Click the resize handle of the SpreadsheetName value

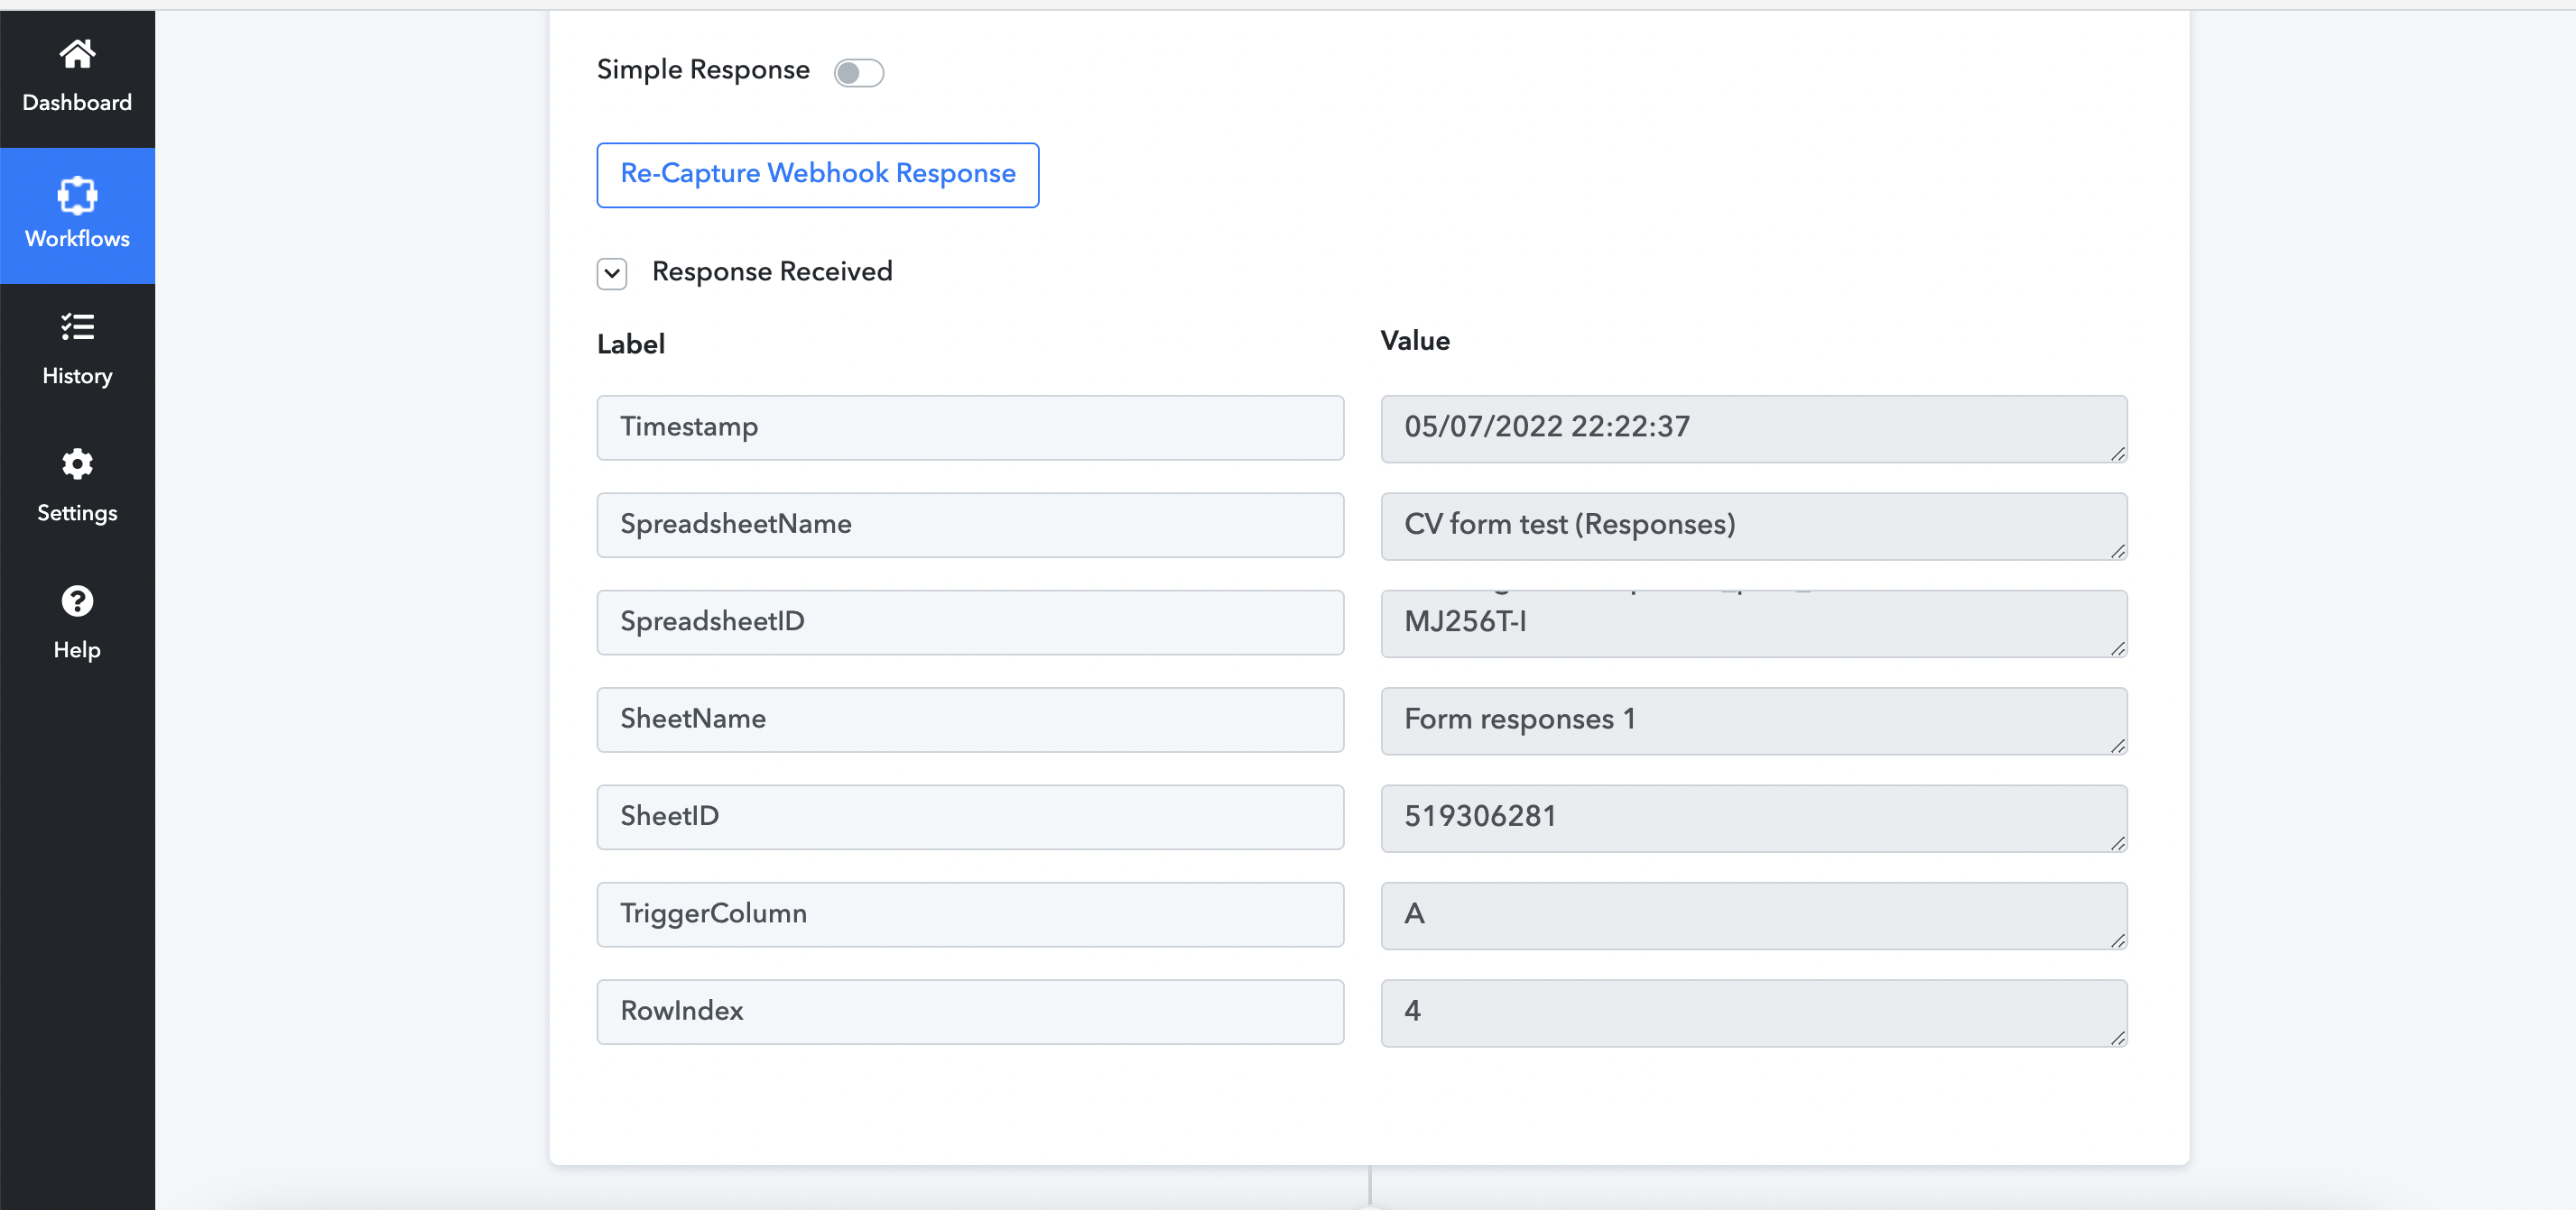coord(2118,551)
